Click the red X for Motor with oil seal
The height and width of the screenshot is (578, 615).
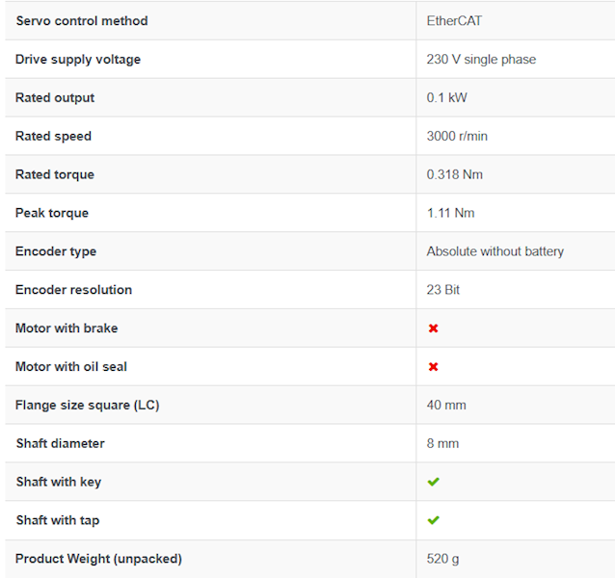(433, 366)
